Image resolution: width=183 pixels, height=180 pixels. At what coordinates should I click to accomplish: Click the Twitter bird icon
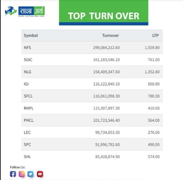(x=31, y=174)
